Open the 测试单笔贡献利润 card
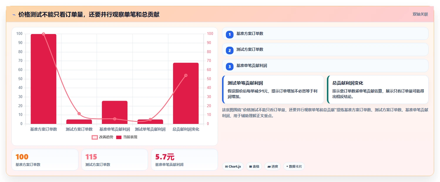 [273, 90]
